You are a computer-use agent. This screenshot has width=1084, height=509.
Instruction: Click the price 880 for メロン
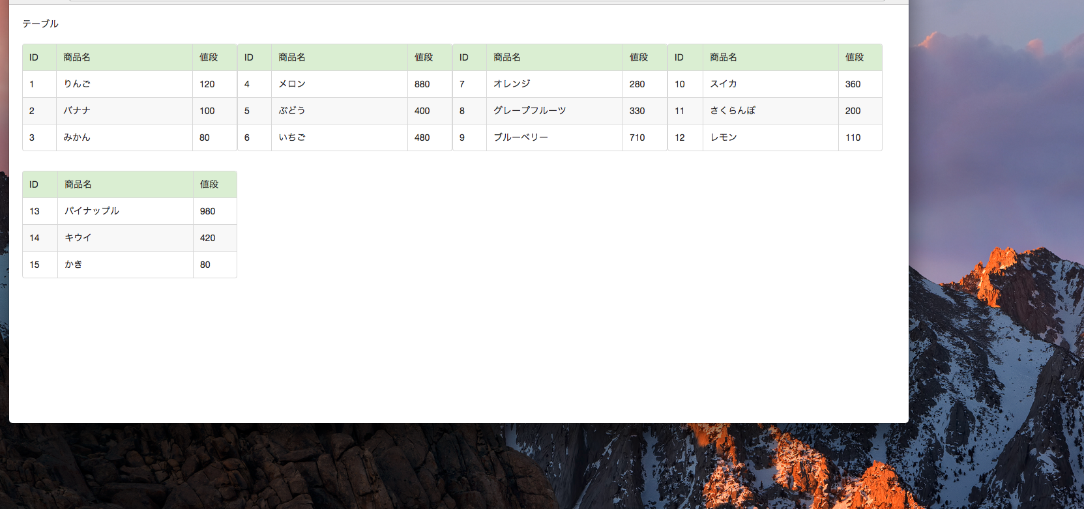coord(430,84)
